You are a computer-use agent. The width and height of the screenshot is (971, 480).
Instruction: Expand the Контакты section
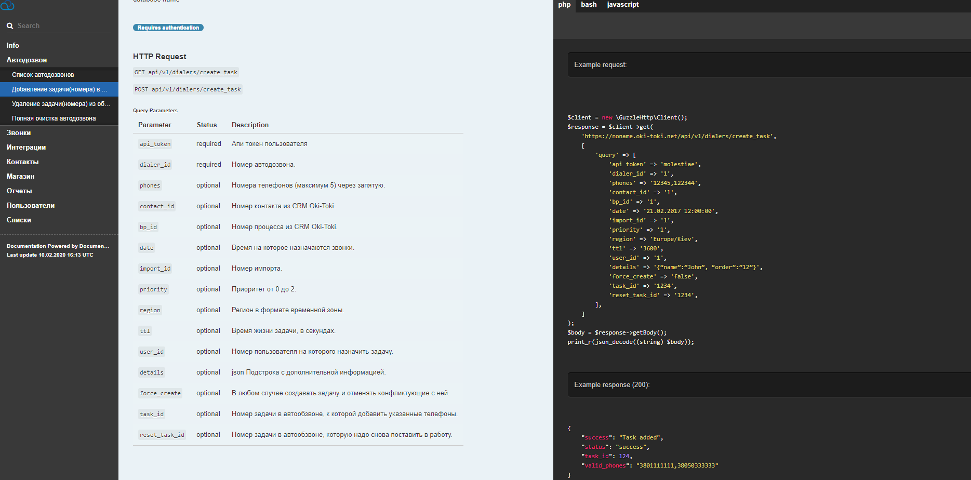[22, 162]
